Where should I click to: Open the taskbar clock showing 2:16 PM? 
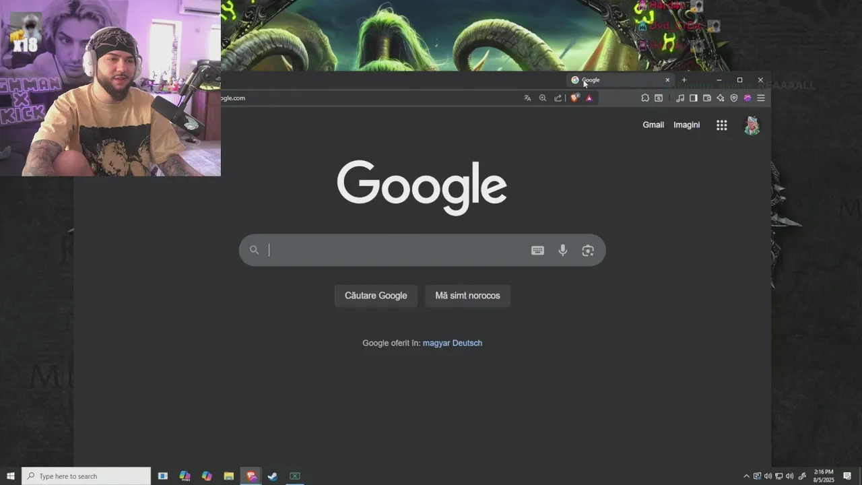click(x=824, y=476)
